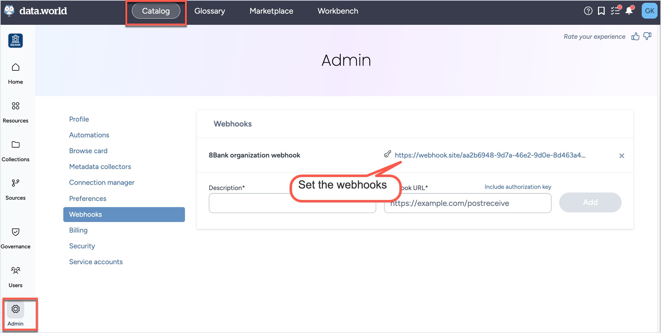
Task: Switch to the Workbench tab
Action: (x=338, y=11)
